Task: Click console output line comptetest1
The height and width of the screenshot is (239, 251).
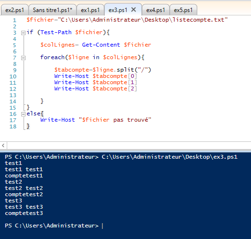Action: (x=24, y=176)
